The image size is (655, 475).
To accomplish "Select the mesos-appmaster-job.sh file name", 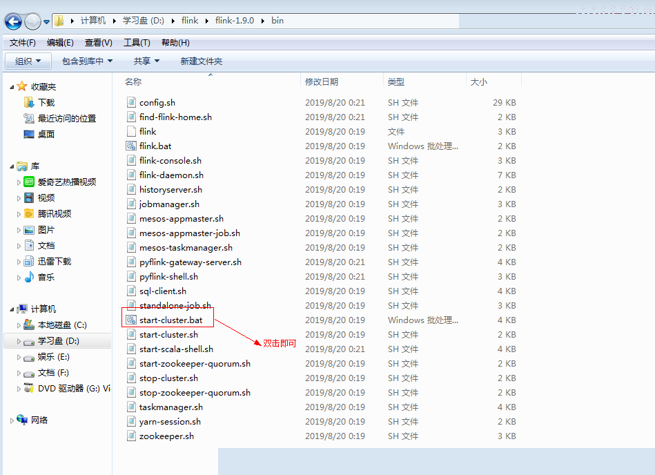I will (190, 233).
